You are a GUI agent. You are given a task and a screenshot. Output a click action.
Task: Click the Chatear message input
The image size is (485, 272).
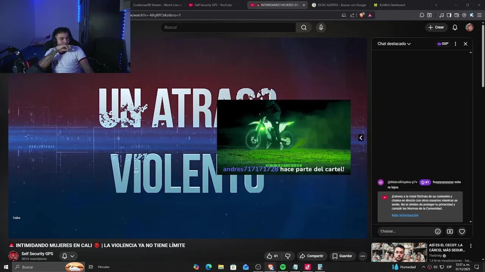point(406,231)
